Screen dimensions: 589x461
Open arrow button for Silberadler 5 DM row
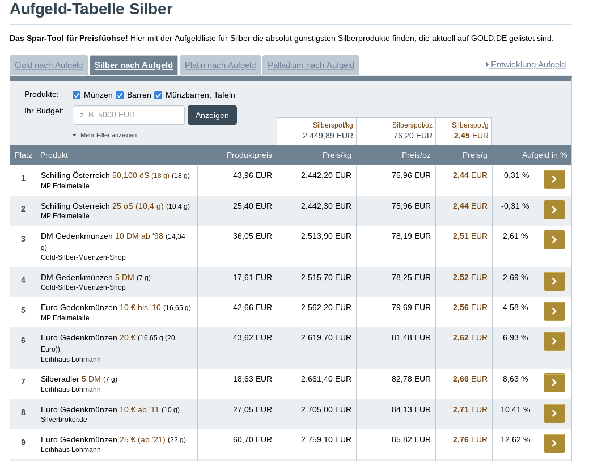(554, 383)
